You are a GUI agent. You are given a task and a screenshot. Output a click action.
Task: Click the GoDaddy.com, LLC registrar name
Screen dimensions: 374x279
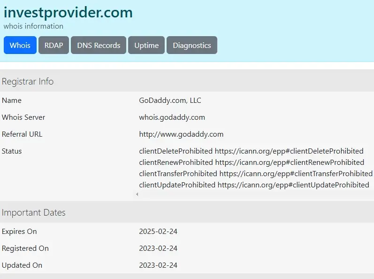(x=170, y=100)
